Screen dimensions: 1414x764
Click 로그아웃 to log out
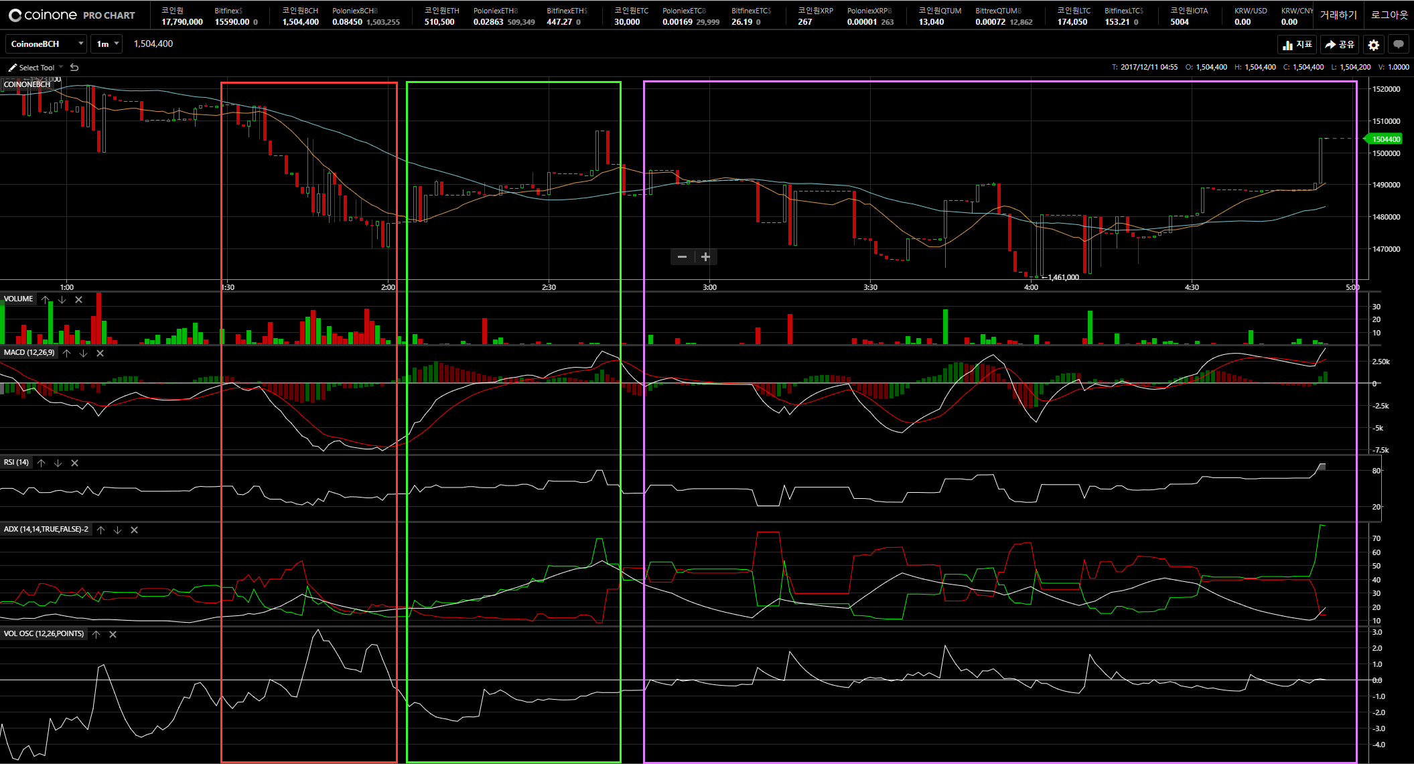(1390, 15)
